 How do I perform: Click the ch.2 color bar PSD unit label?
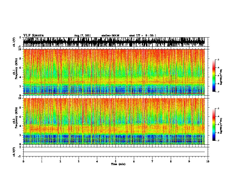click(x=221, y=126)
